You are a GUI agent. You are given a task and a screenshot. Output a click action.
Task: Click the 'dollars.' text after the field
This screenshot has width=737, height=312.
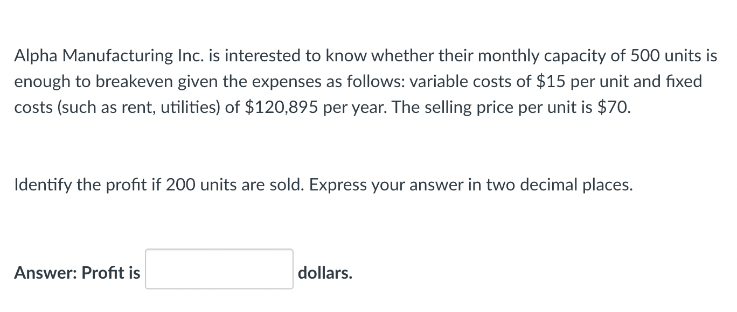coord(325,273)
